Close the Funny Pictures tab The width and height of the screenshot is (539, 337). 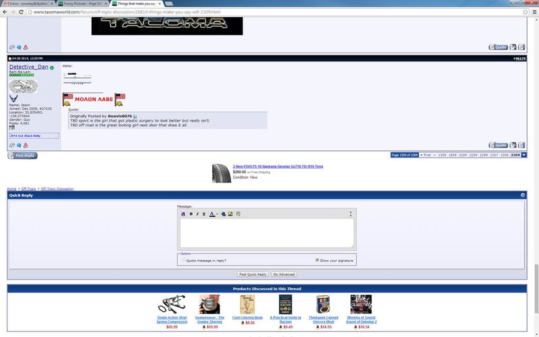coord(105,3)
